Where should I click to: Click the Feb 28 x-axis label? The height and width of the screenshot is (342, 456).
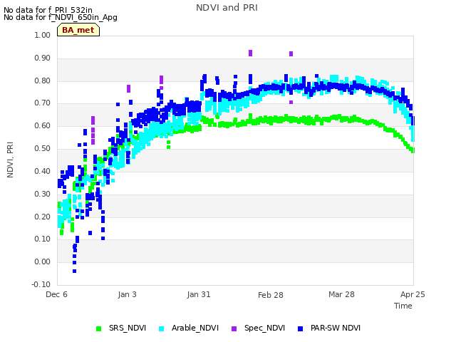[x=271, y=295]
